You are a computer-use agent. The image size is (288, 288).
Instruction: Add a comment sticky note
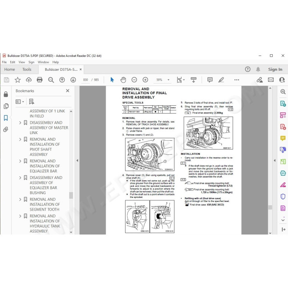tap(210, 80)
